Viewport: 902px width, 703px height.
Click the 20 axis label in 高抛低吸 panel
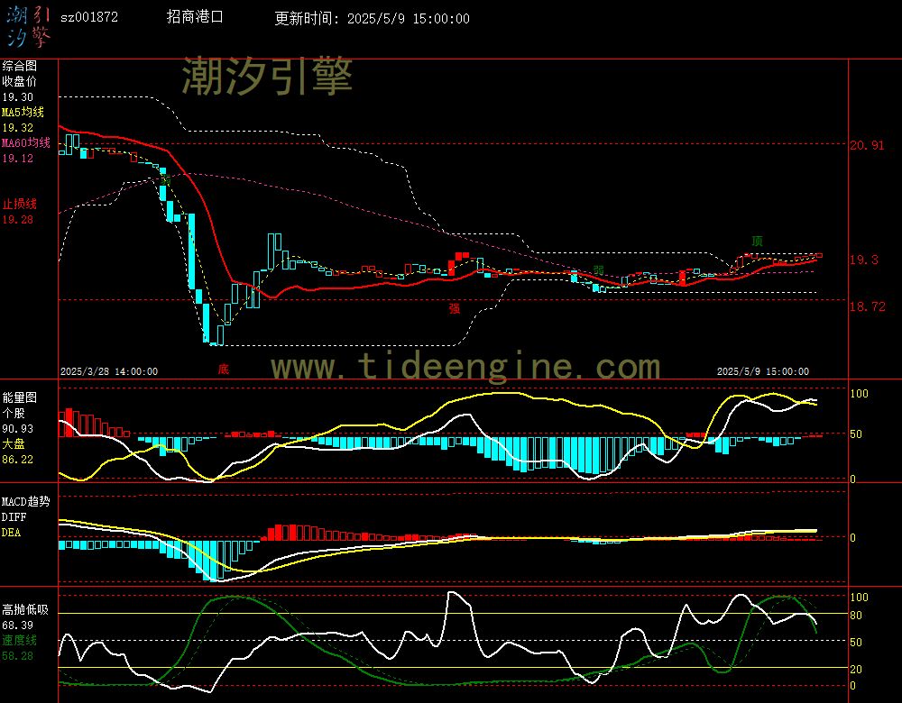[856, 670]
